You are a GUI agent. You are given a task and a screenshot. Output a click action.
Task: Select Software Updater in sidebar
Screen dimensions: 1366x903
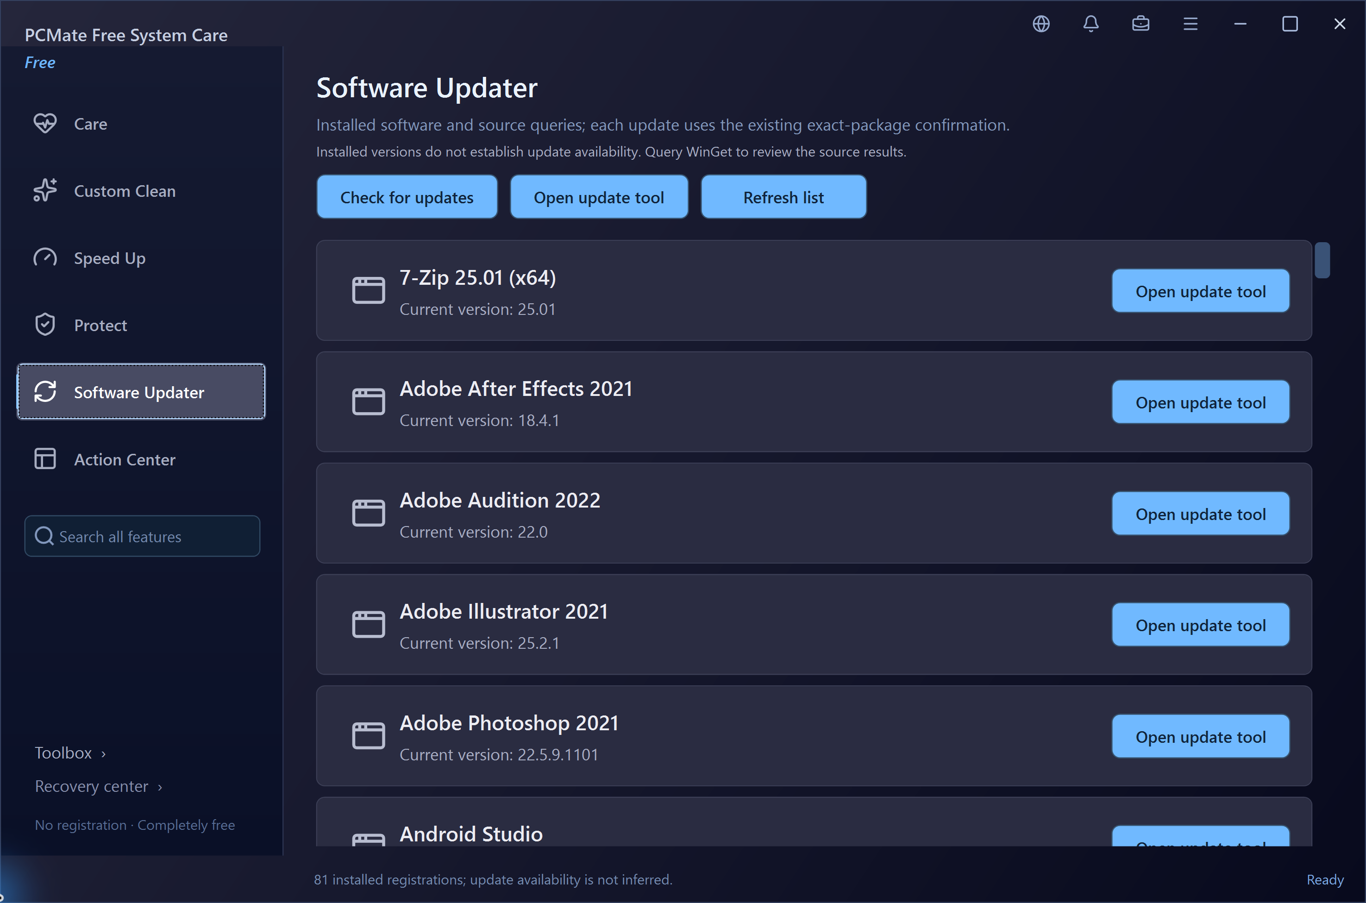(x=141, y=392)
